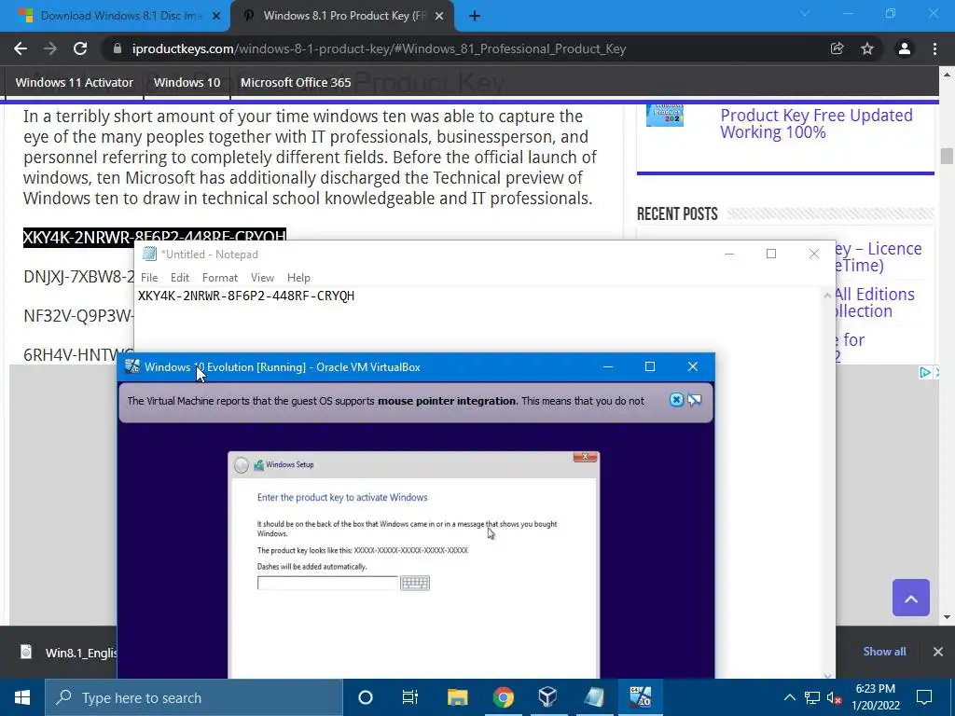This screenshot has height=716, width=955.
Task: Open VirtualBox Manager taskbar icon
Action: tap(547, 697)
